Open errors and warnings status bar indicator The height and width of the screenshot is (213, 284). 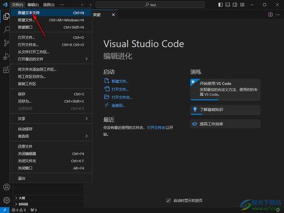tap(19, 210)
